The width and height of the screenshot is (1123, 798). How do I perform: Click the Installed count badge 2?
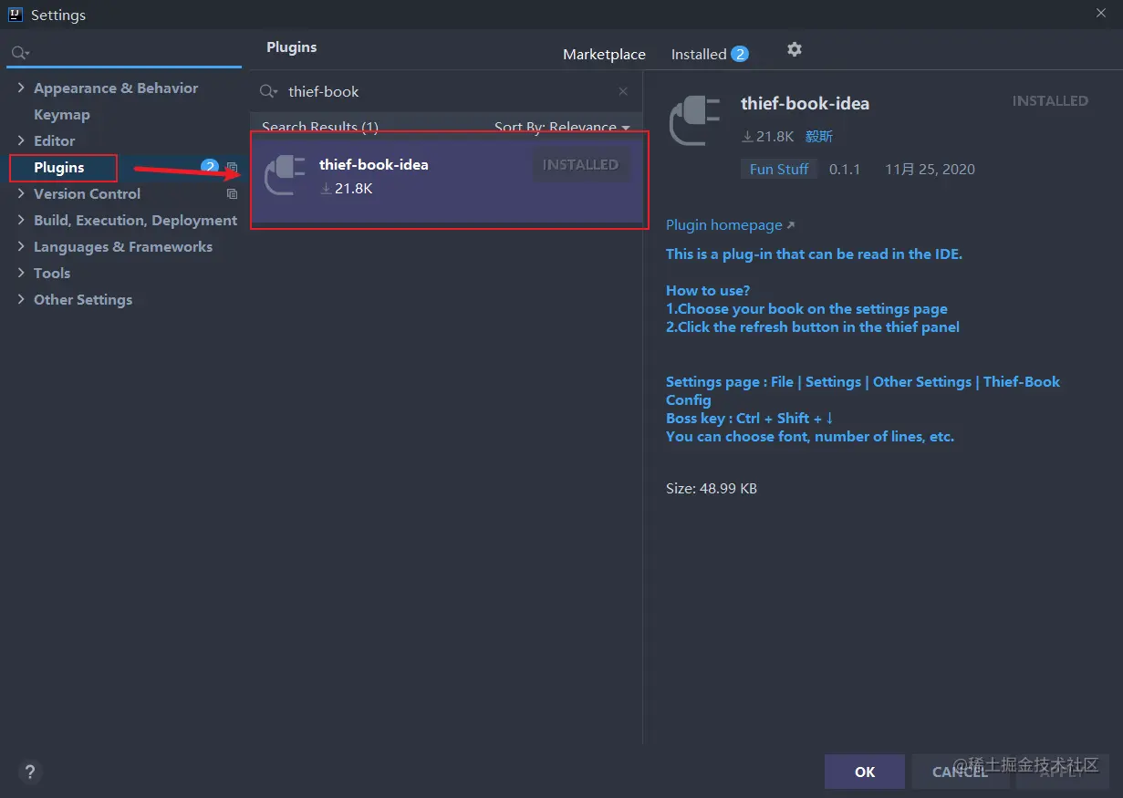(740, 55)
